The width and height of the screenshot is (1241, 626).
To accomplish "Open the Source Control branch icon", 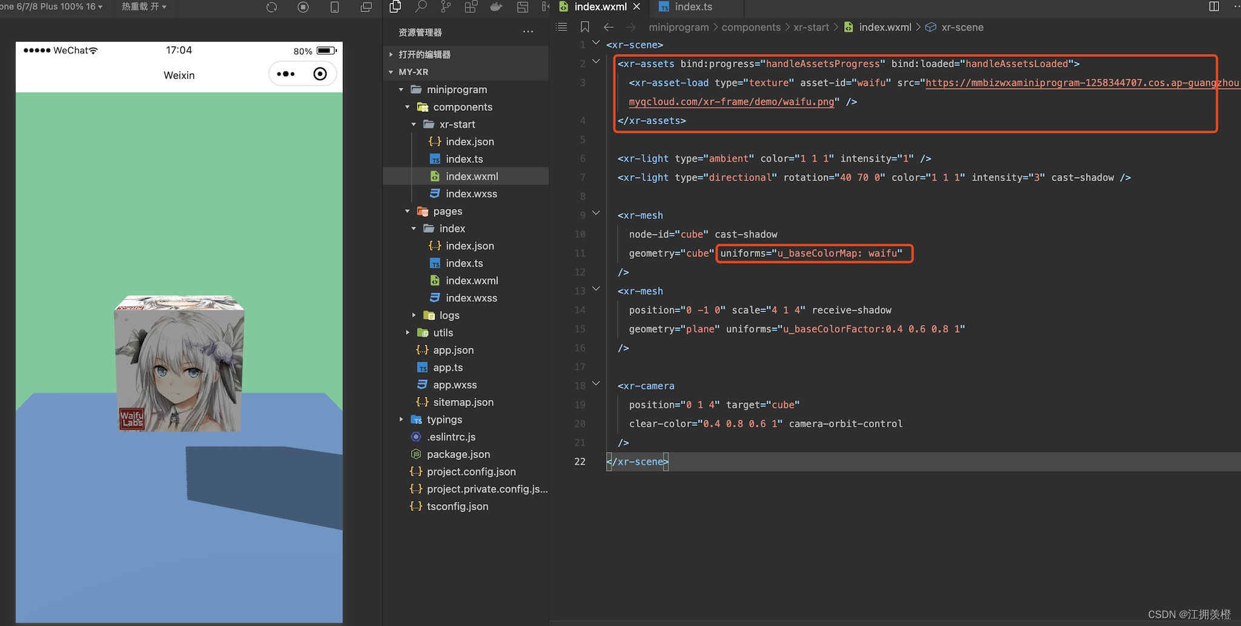I will click(446, 7).
